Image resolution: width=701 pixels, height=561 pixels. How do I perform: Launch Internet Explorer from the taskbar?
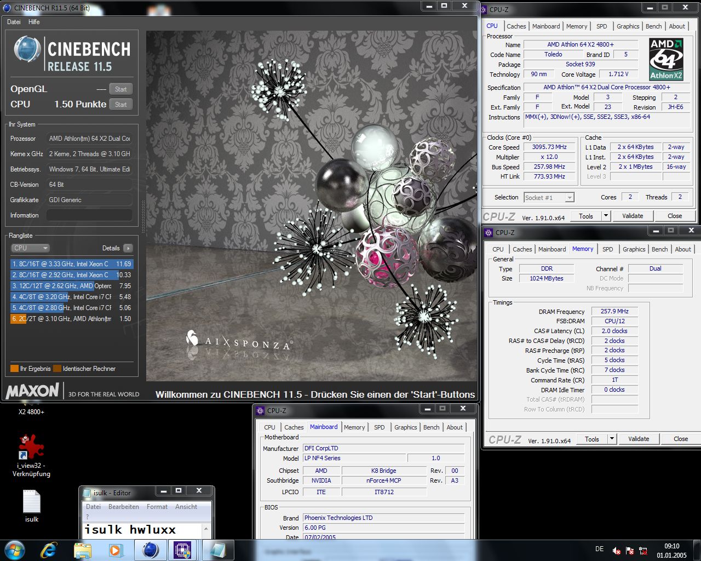(x=49, y=549)
